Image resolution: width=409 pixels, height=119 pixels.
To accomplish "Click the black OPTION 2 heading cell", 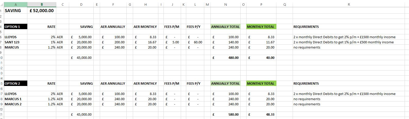I will click(x=15, y=83).
